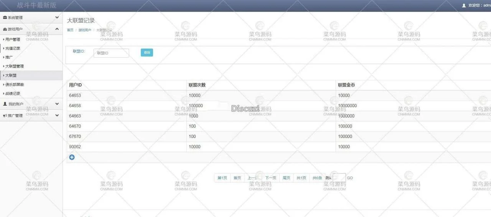Collapse the 游戏用户 section chevron

[x=57, y=29]
